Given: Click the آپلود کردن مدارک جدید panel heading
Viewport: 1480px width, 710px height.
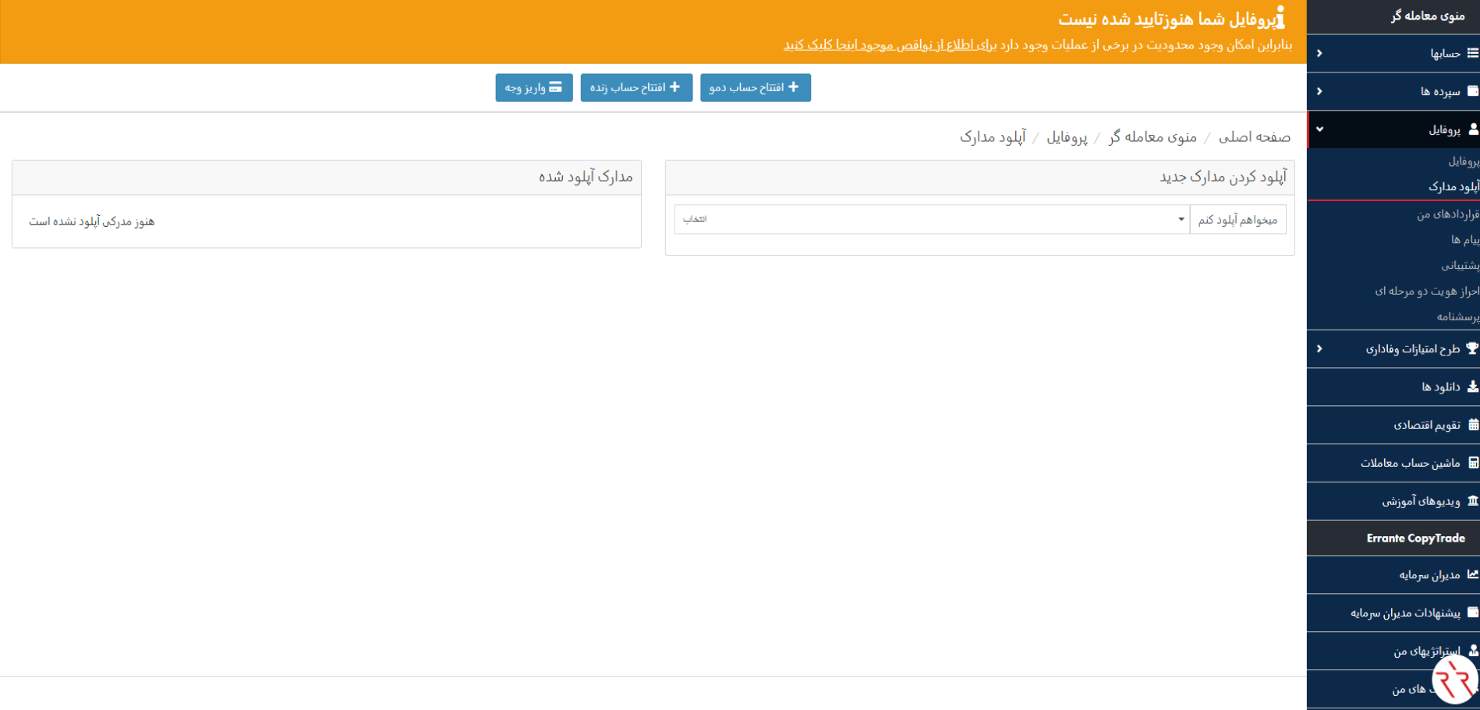Looking at the screenshot, I should pos(1223,177).
